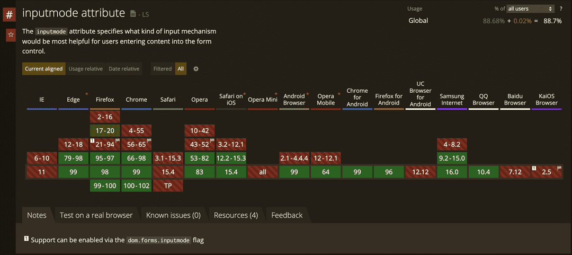Select the All browsers option
The width and height of the screenshot is (572, 255).
181,69
